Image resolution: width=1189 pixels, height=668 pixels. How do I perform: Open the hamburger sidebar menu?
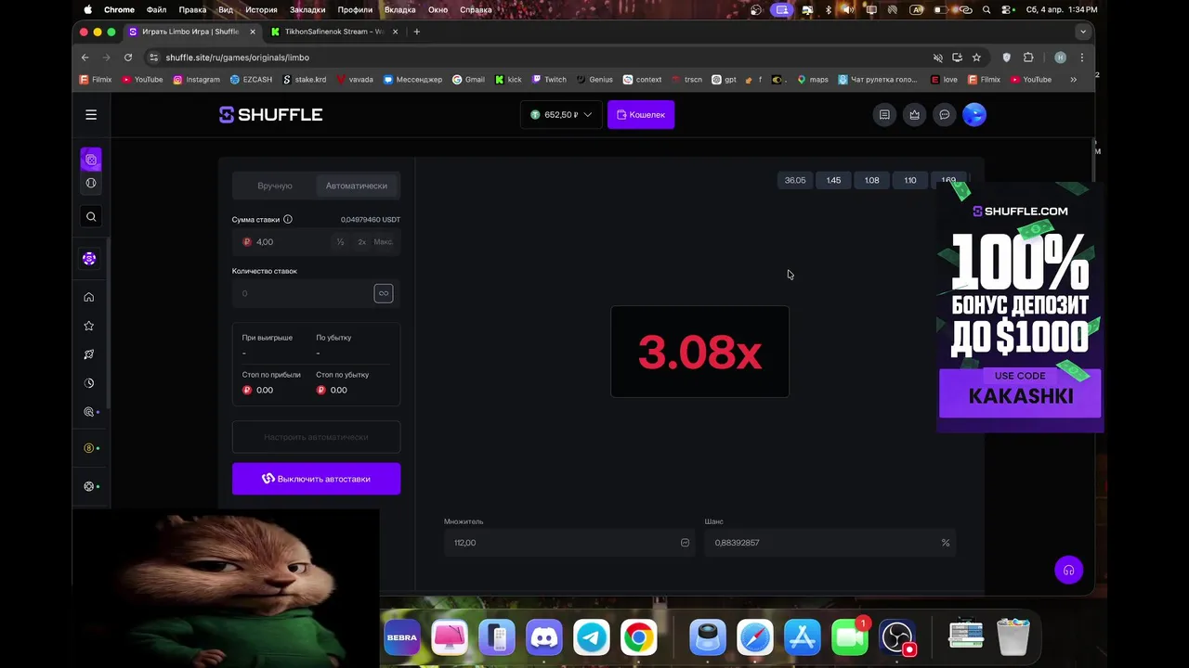coord(91,114)
